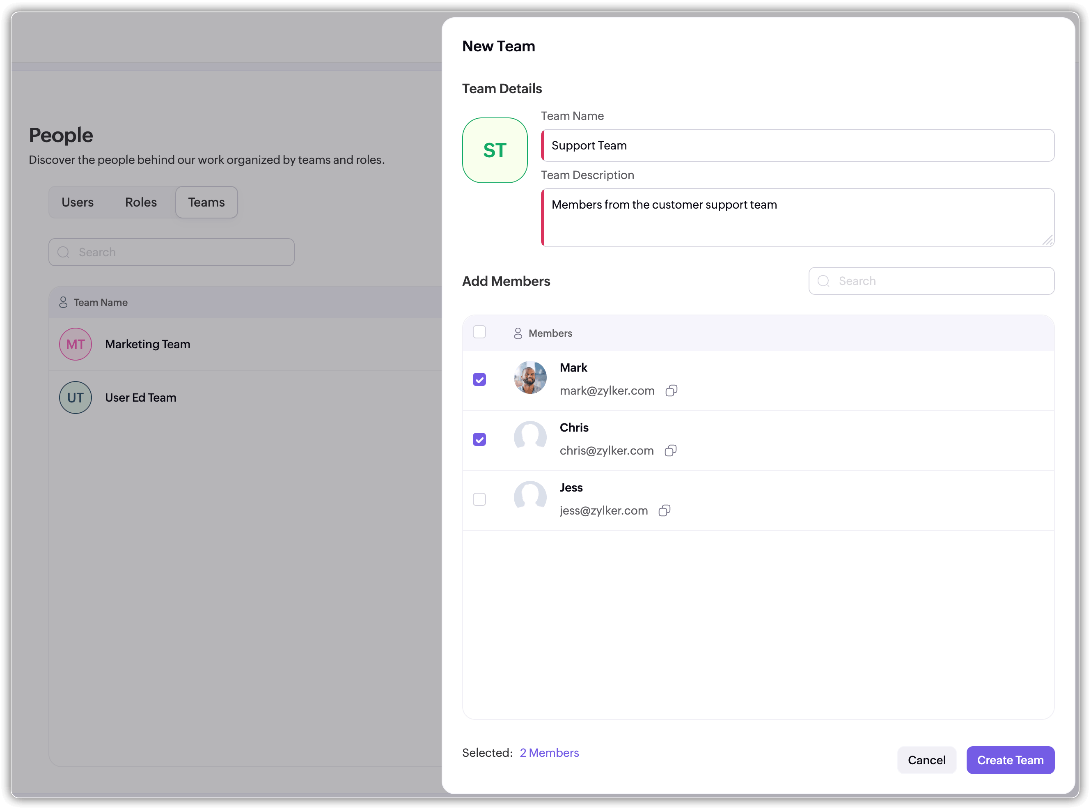Uncheck Mark's member checkbox
This screenshot has height=809, width=1091.
pyautogui.click(x=479, y=379)
